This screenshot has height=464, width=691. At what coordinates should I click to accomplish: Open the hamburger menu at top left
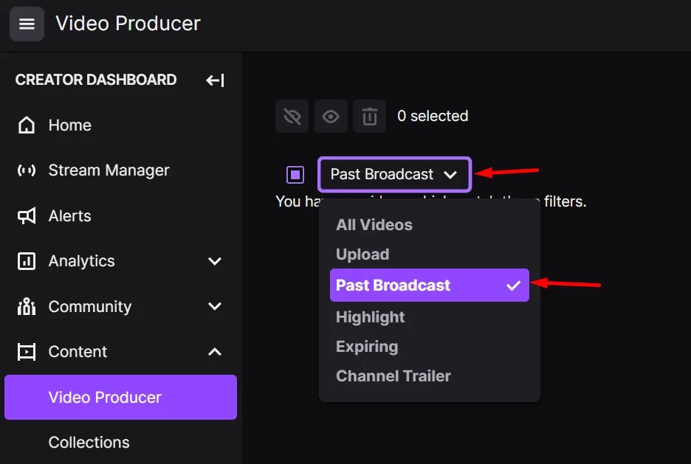click(x=27, y=24)
